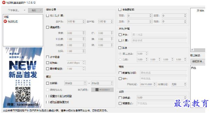Screen dimensions: 211x113
Task: Toggle the 水平镜像 checkbox
Action: point(47,57)
